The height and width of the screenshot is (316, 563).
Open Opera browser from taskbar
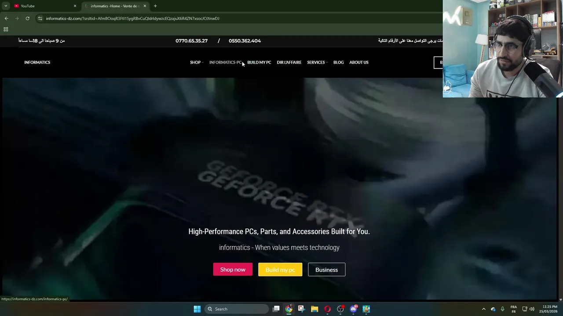tap(327, 309)
